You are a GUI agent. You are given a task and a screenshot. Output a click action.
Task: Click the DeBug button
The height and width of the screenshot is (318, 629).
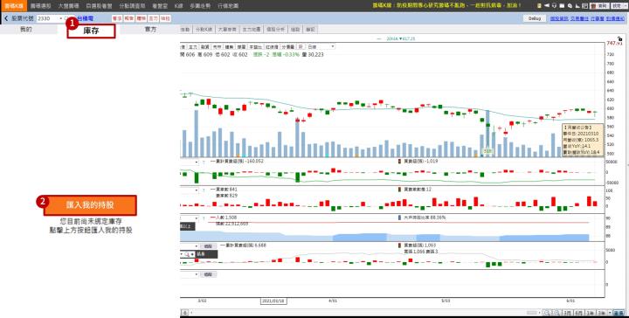coord(535,18)
